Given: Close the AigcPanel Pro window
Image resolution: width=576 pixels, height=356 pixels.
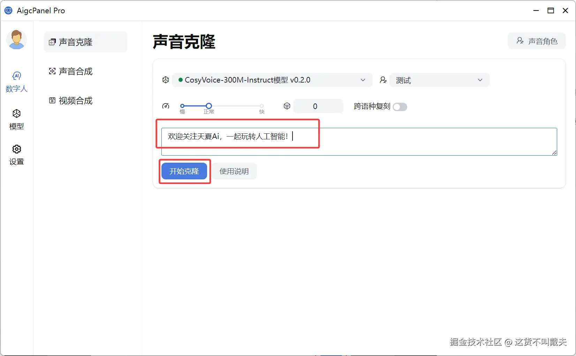Looking at the screenshot, I should (x=566, y=10).
